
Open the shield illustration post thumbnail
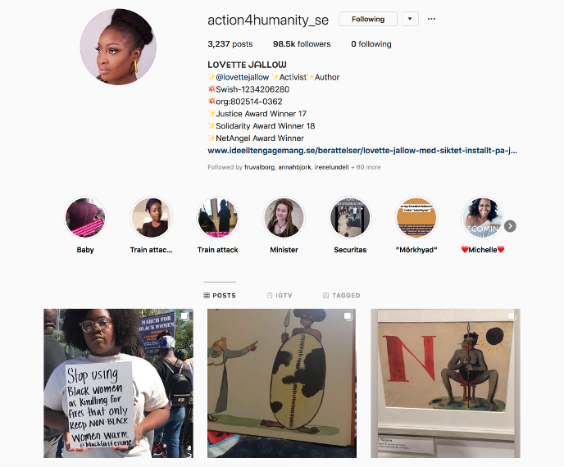(x=282, y=383)
